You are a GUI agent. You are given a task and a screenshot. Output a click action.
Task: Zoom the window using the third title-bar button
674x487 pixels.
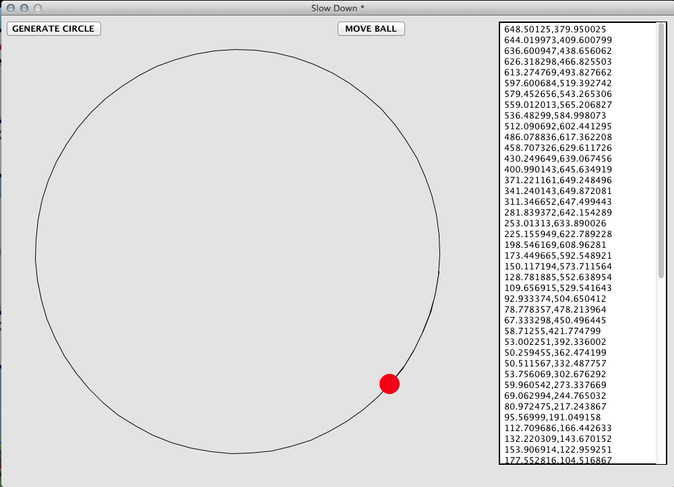click(x=37, y=8)
